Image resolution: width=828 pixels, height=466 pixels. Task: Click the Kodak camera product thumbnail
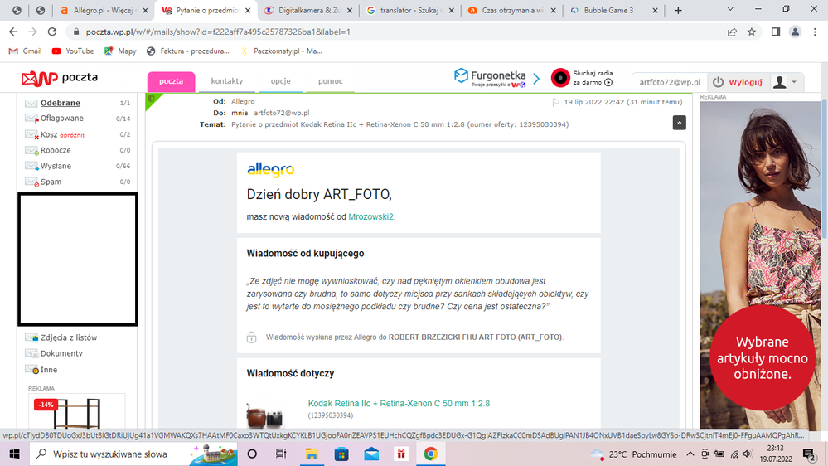tap(264, 415)
